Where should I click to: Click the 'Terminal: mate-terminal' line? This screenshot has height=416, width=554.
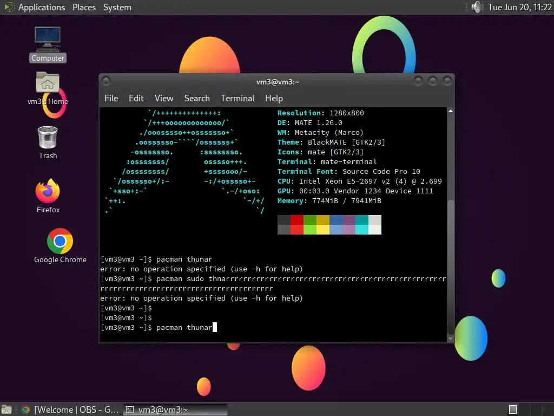pos(327,161)
